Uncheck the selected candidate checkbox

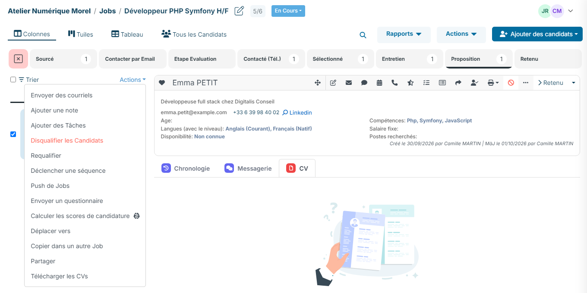[13, 134]
